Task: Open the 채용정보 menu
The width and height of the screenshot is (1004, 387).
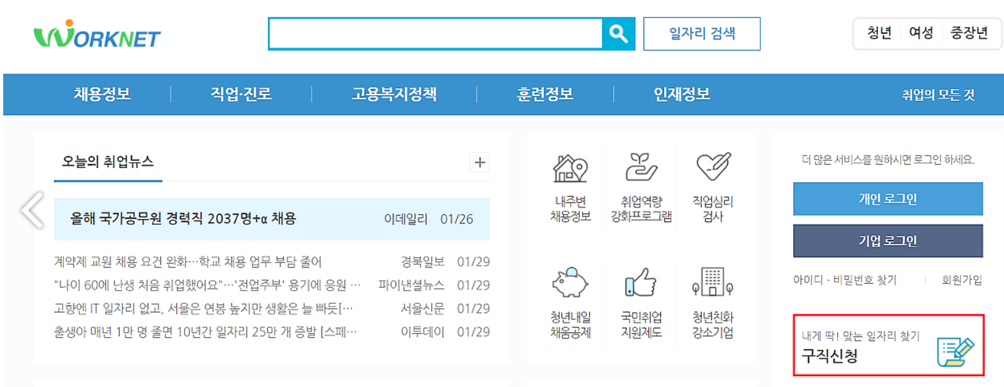Action: (102, 95)
